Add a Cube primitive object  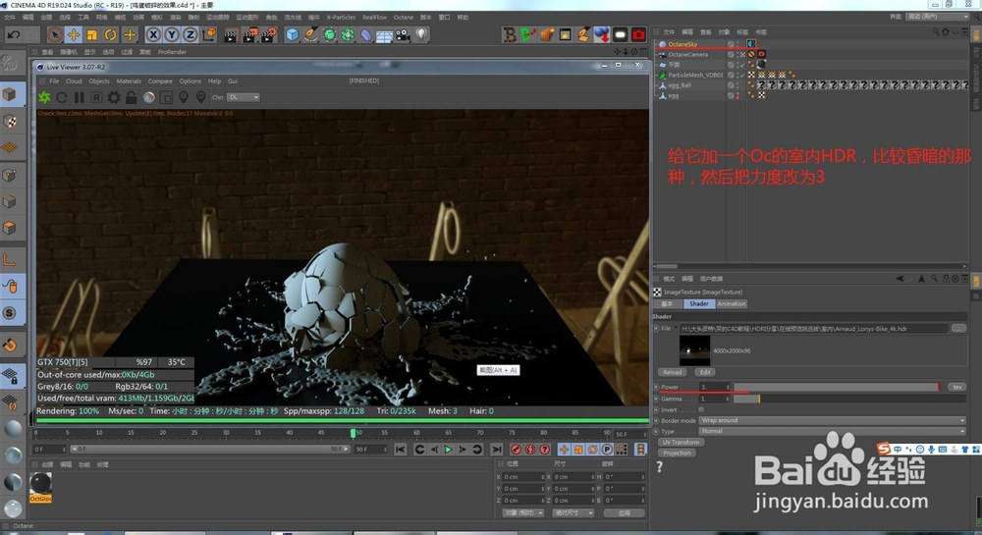(x=293, y=35)
